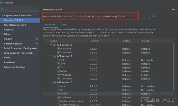
Task: Toggle the API Version 7 group checkbox
Action: point(55,56)
